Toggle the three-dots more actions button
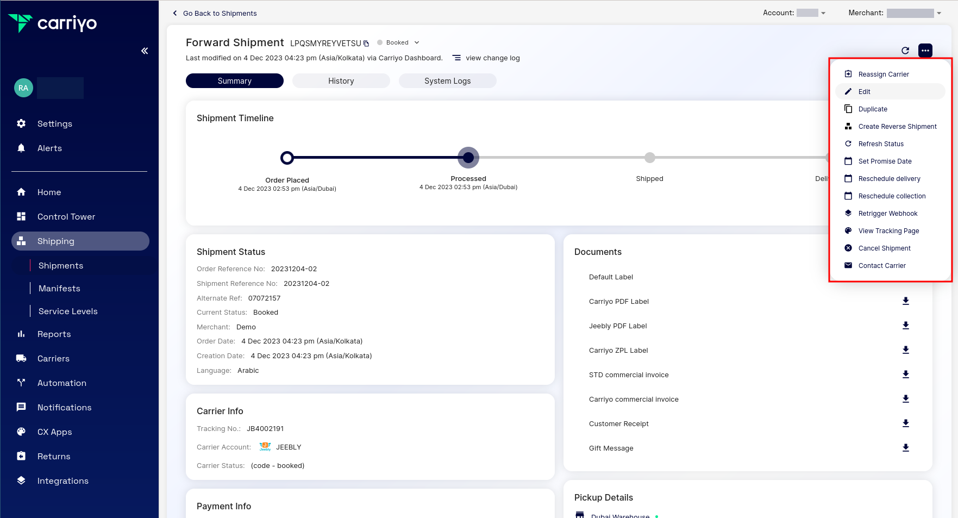The width and height of the screenshot is (958, 518). [x=925, y=51]
